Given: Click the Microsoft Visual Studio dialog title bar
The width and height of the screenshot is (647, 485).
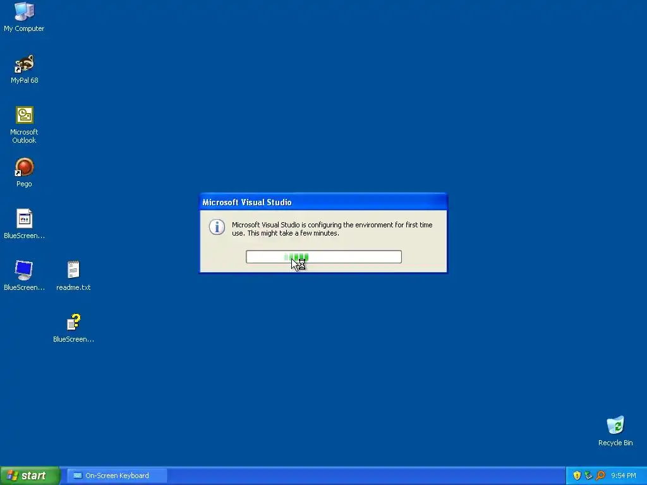Looking at the screenshot, I should pyautogui.click(x=323, y=202).
